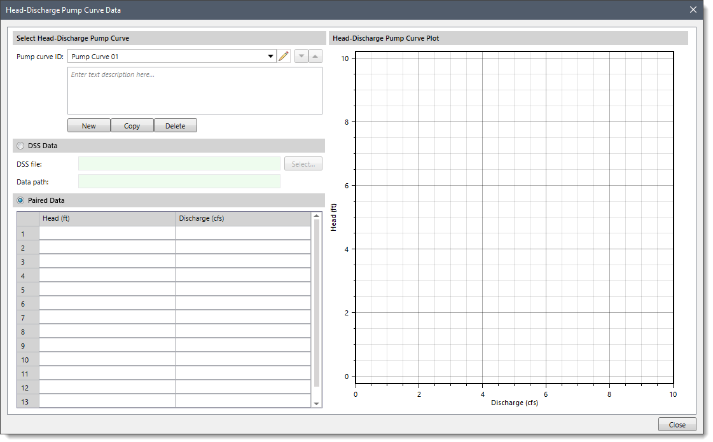
Task: Select row header number 4
Action: [28, 275]
